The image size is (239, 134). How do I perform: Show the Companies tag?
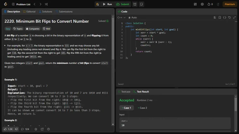tap(33, 29)
